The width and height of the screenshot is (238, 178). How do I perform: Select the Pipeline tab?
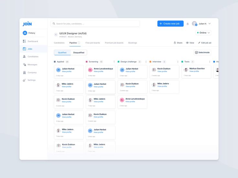pyautogui.click(x=73, y=43)
